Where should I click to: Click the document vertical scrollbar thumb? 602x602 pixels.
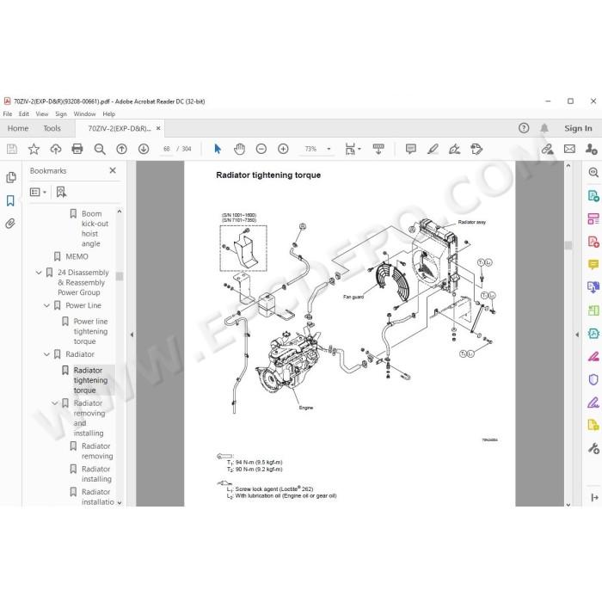[x=568, y=245]
